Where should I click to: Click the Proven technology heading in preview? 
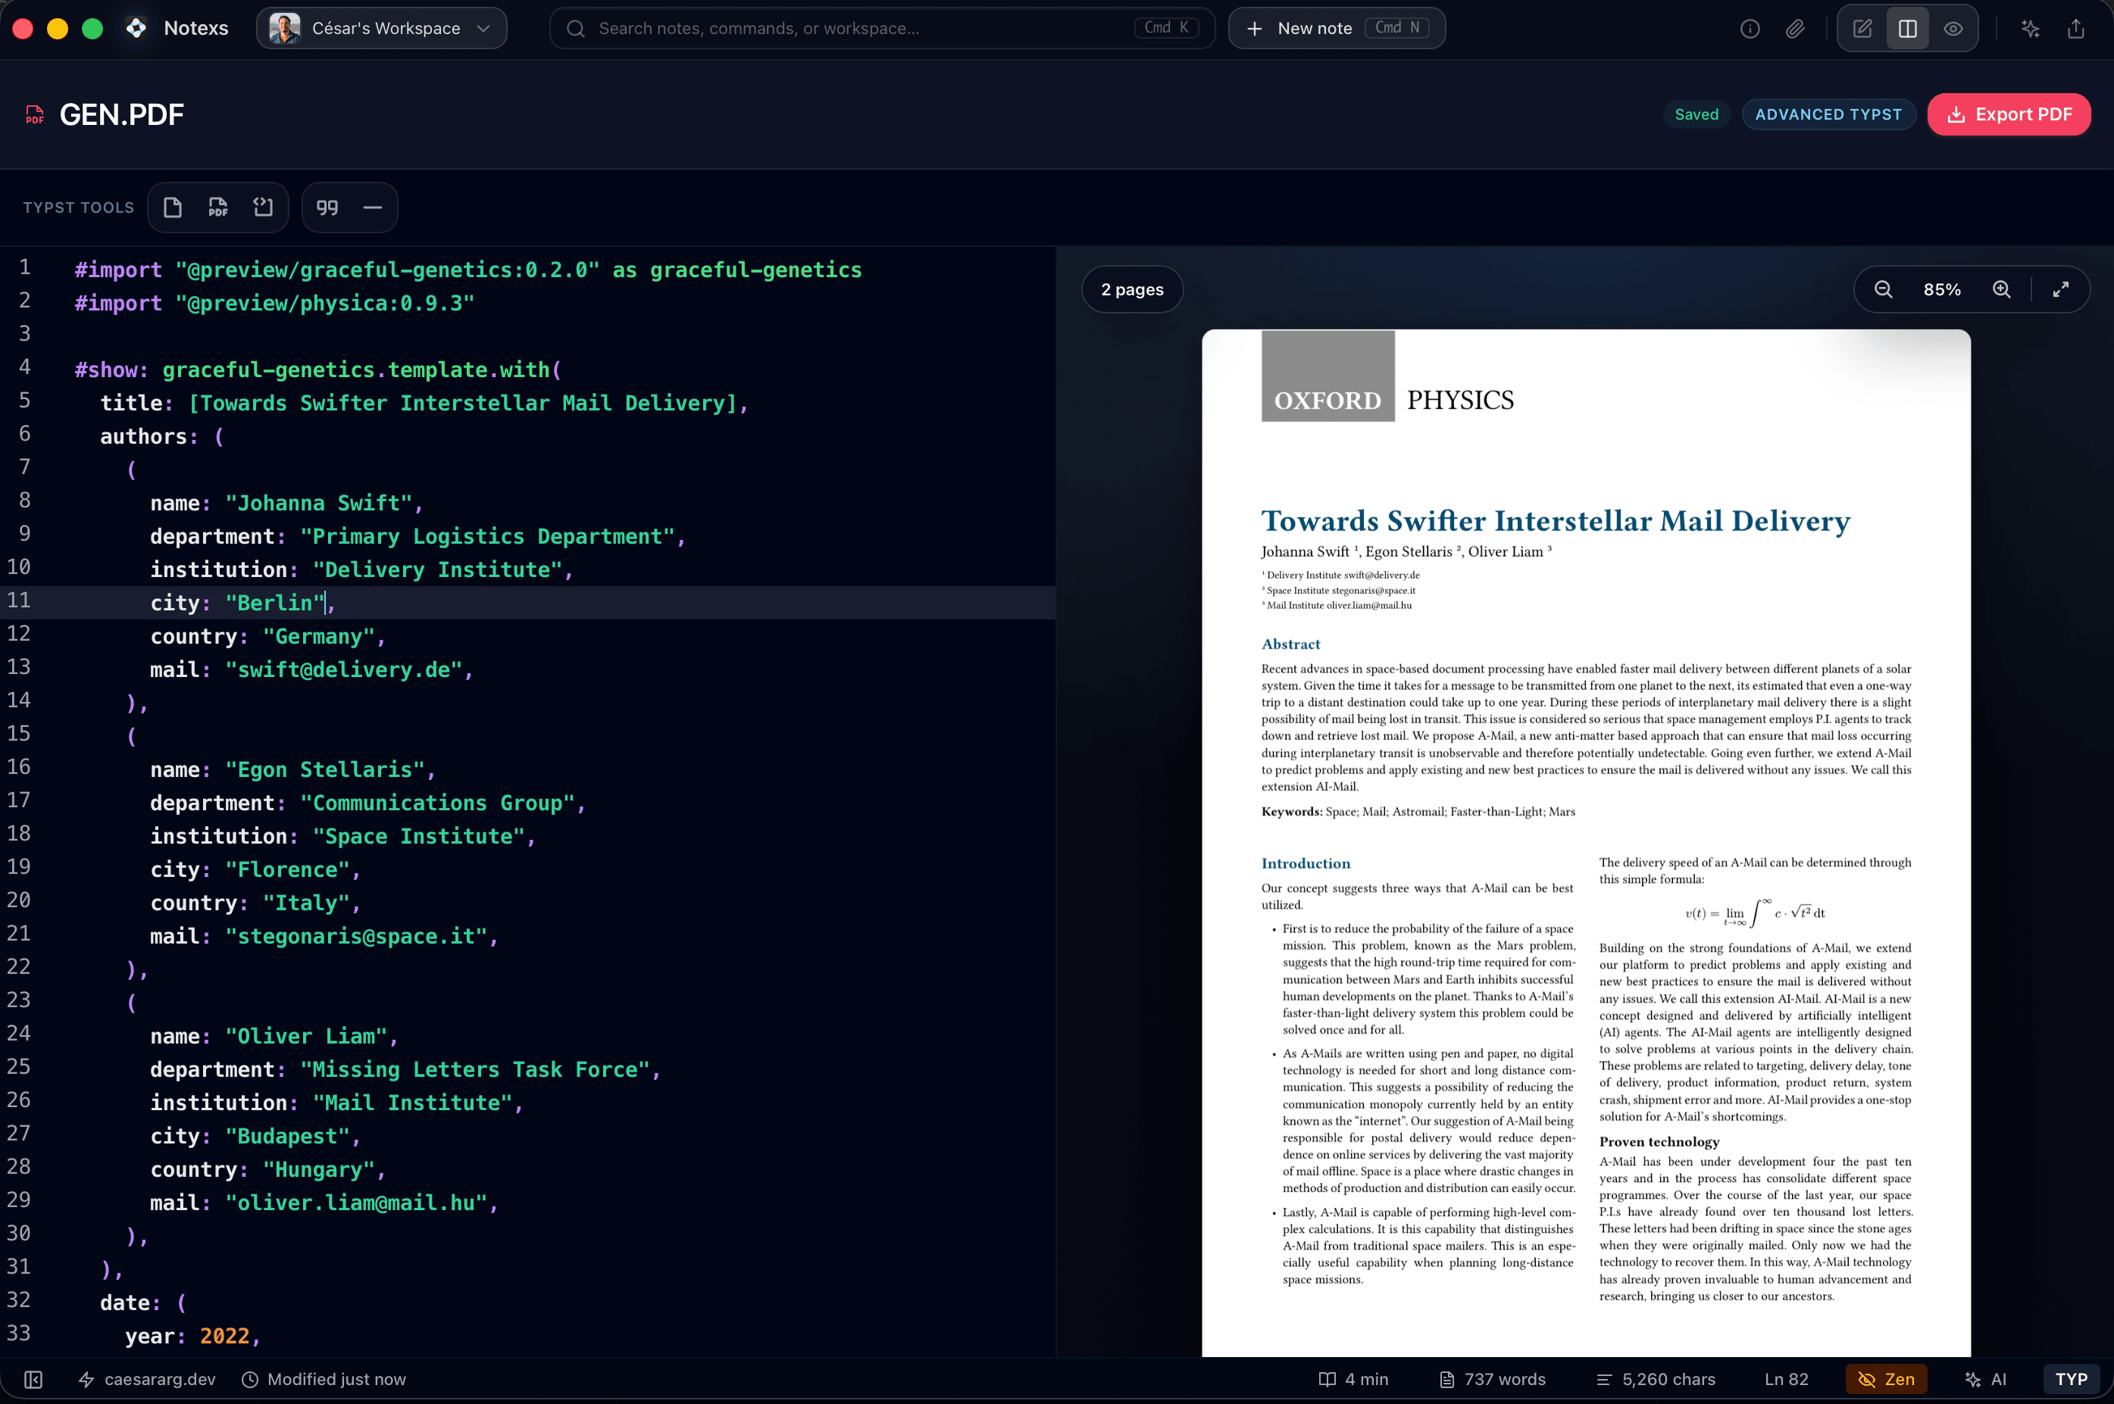[x=1659, y=1142]
